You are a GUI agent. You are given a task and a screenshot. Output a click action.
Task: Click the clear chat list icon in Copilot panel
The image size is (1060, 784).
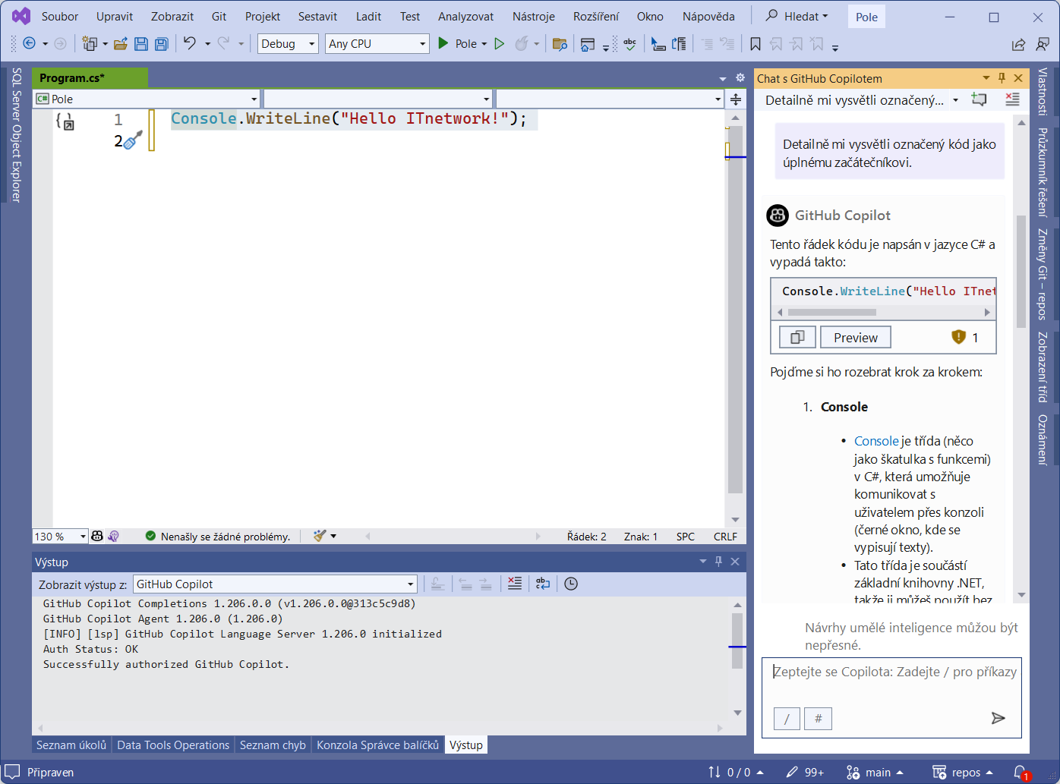point(1012,99)
